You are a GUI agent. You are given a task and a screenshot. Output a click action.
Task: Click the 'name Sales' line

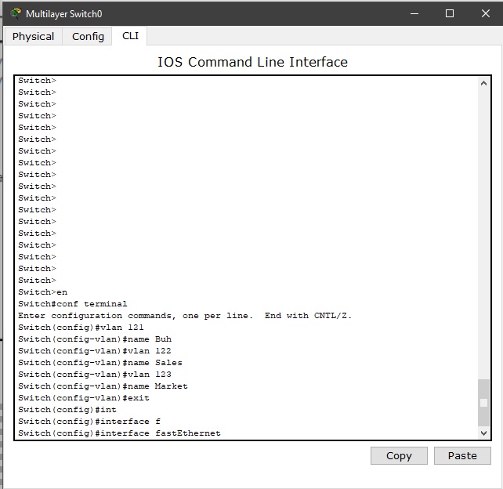point(100,363)
